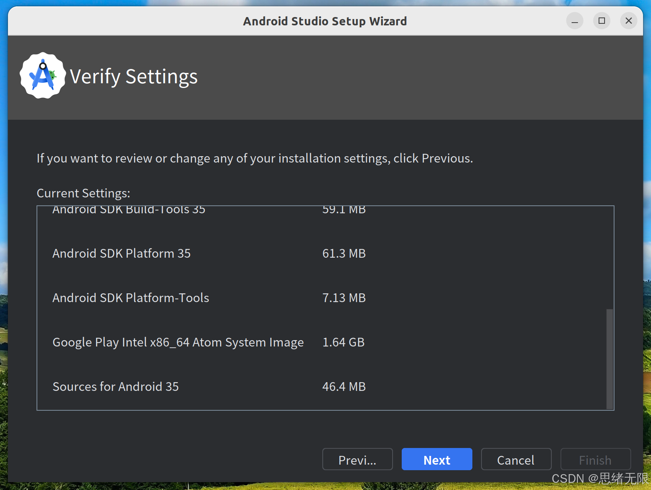Click the 1.64 GB size value
The width and height of the screenshot is (651, 490).
[343, 342]
